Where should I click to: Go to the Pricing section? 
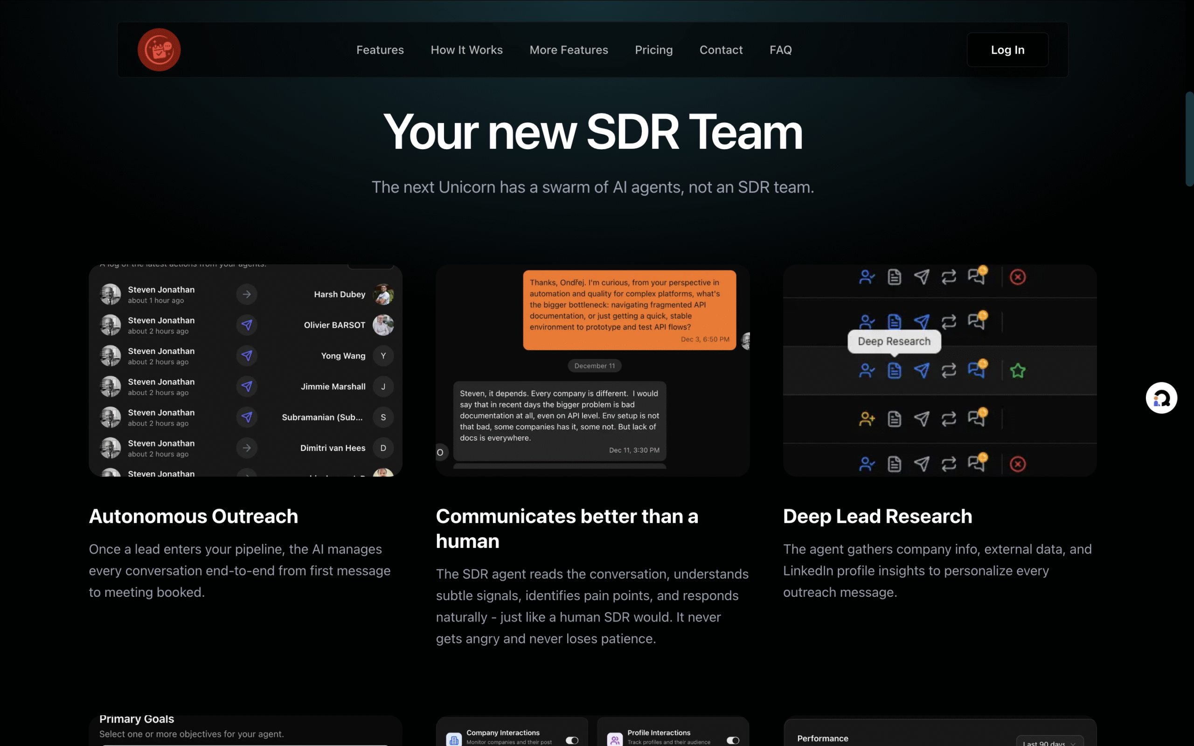[653, 50]
